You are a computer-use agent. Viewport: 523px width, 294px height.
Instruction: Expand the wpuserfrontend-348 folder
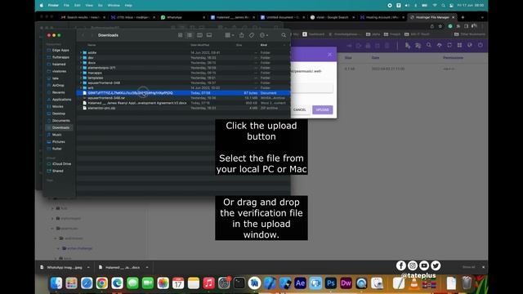81,82
